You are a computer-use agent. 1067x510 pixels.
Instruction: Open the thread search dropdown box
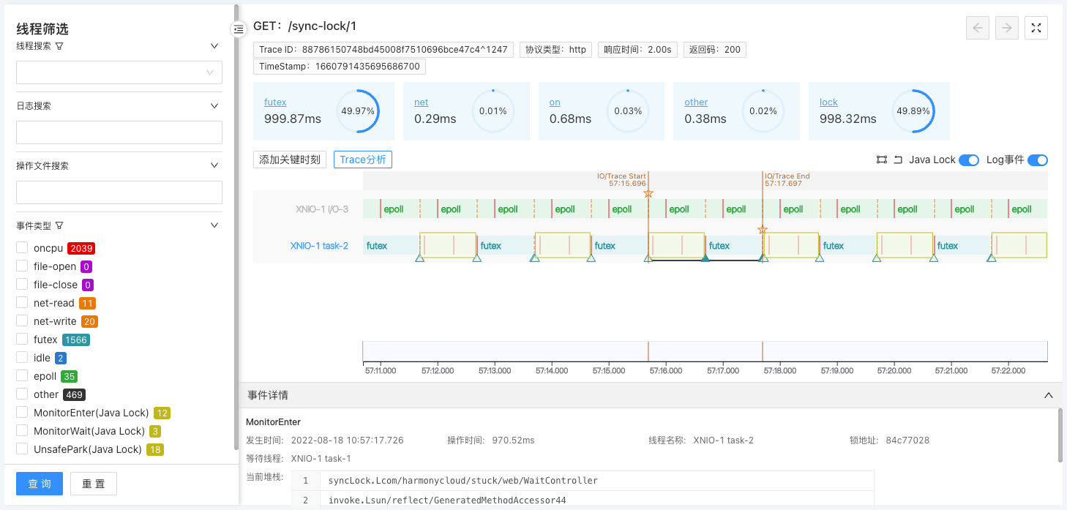tap(119, 72)
